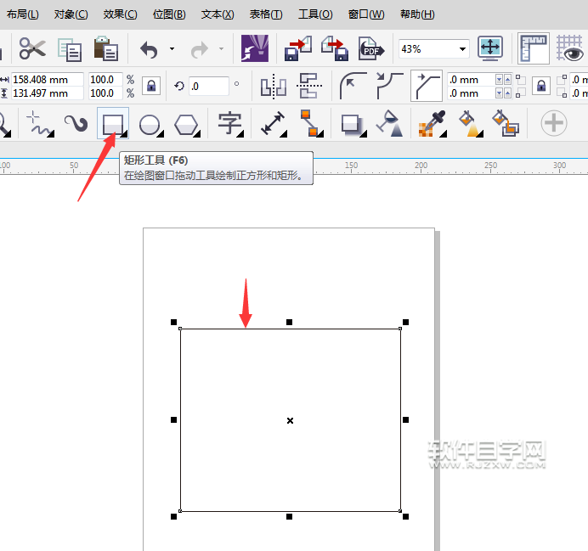Image resolution: width=588 pixels, height=551 pixels.
Task: Open the Effects menu 效果(C)
Action: (121, 14)
